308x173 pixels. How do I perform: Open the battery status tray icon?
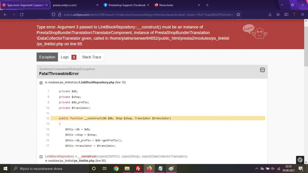coord(268,168)
